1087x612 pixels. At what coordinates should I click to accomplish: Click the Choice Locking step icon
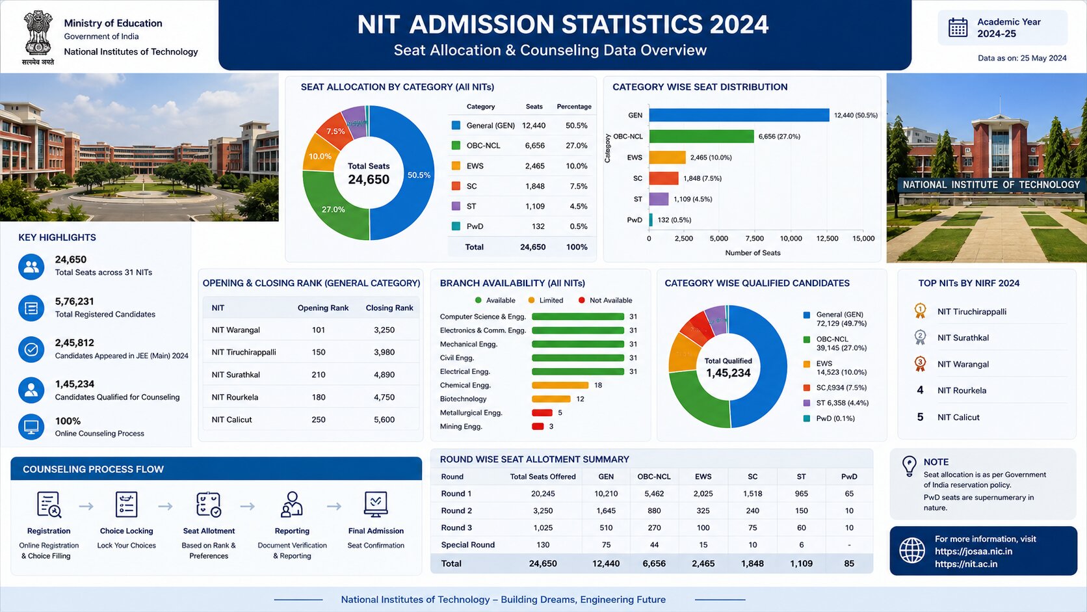(126, 505)
